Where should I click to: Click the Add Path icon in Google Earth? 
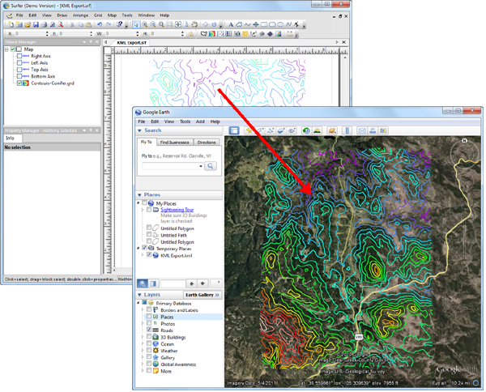271,130
